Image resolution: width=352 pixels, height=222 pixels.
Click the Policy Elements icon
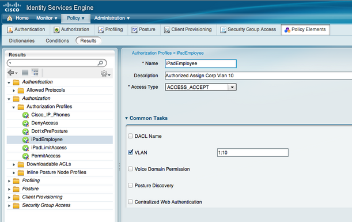click(x=287, y=30)
